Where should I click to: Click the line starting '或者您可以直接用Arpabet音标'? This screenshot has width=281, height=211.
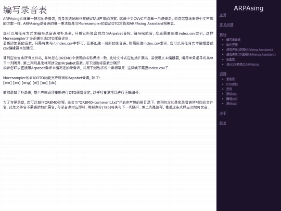[x=86, y=68]
